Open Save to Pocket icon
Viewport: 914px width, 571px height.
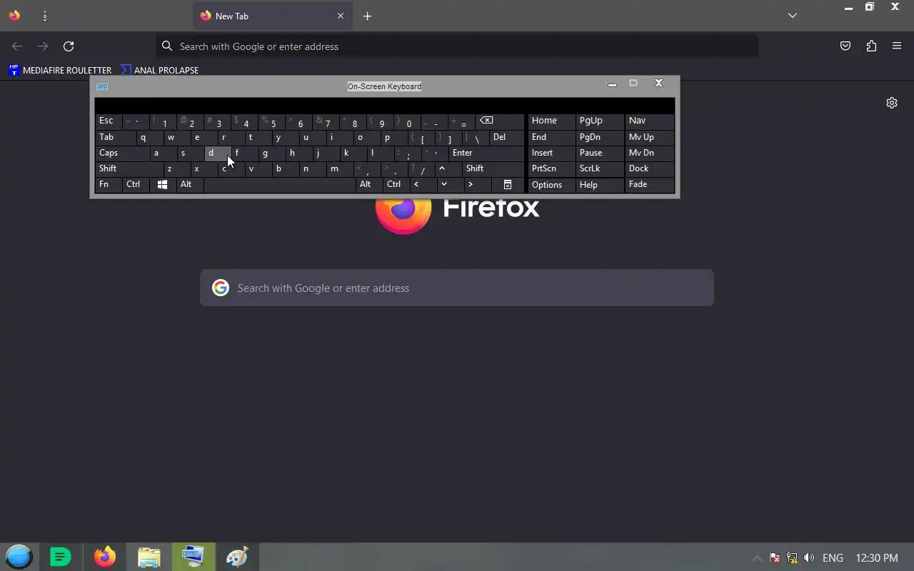(845, 46)
